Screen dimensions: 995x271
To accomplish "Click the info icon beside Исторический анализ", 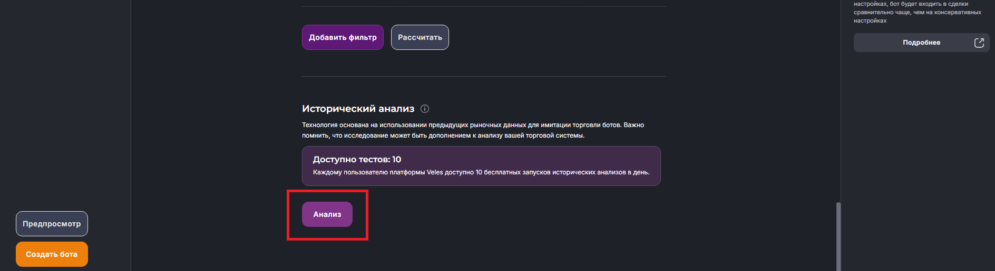I will coord(425,109).
